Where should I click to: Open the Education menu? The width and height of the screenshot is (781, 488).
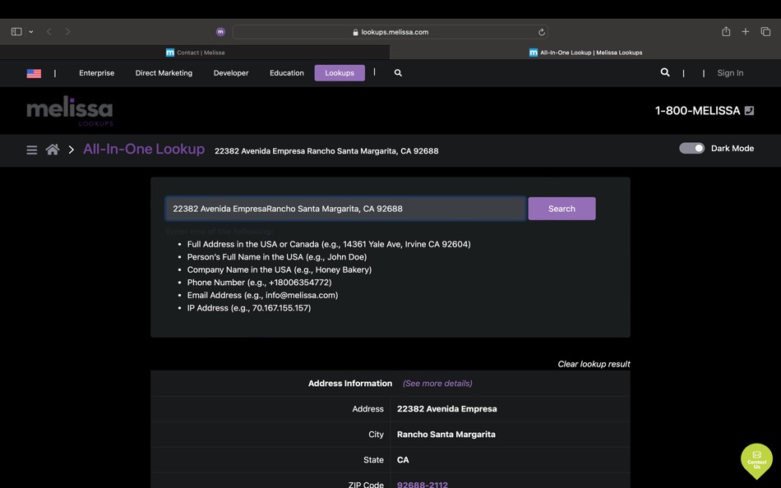(x=287, y=72)
